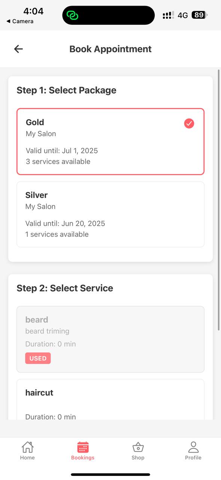The image size is (221, 480).
Task: Tap the Profile person icon
Action: pos(193,446)
